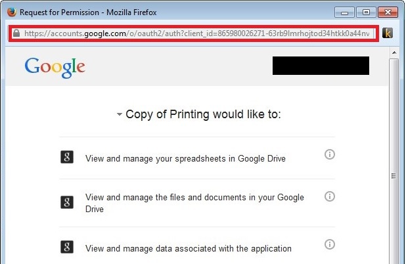
Task: Click the padlock icon in the address bar
Action: click(16, 33)
